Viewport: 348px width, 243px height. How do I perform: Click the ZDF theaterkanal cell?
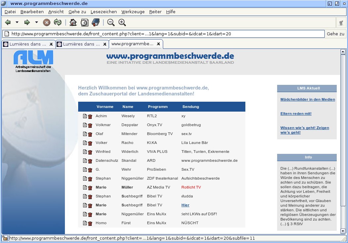pos(163,178)
